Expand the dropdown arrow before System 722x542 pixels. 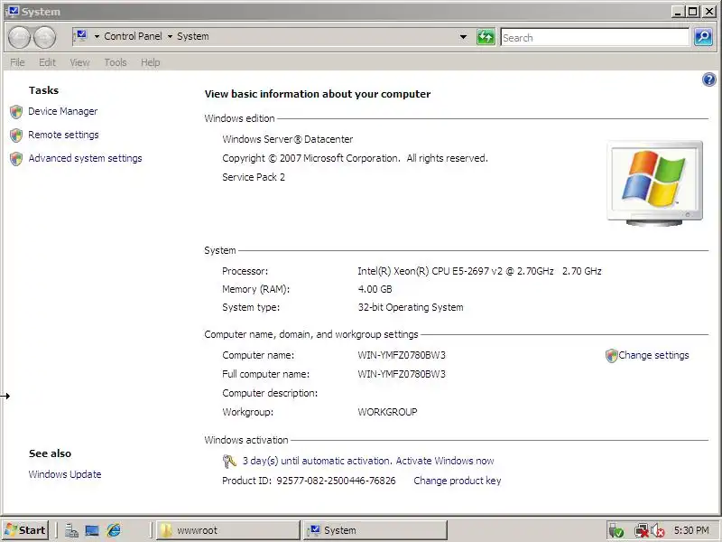(x=170, y=36)
